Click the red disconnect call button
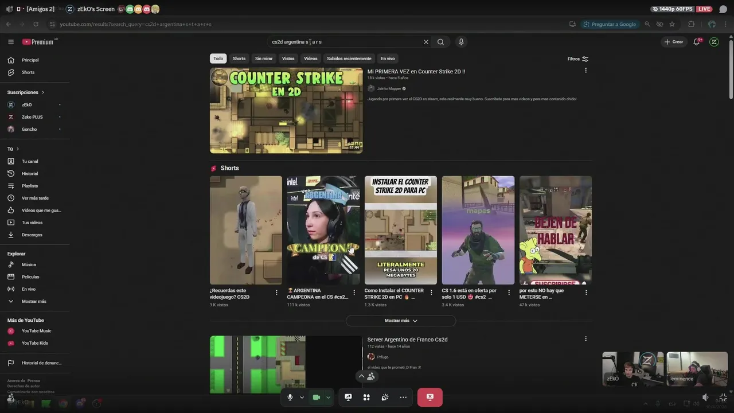This screenshot has height=413, width=734. pos(430,397)
